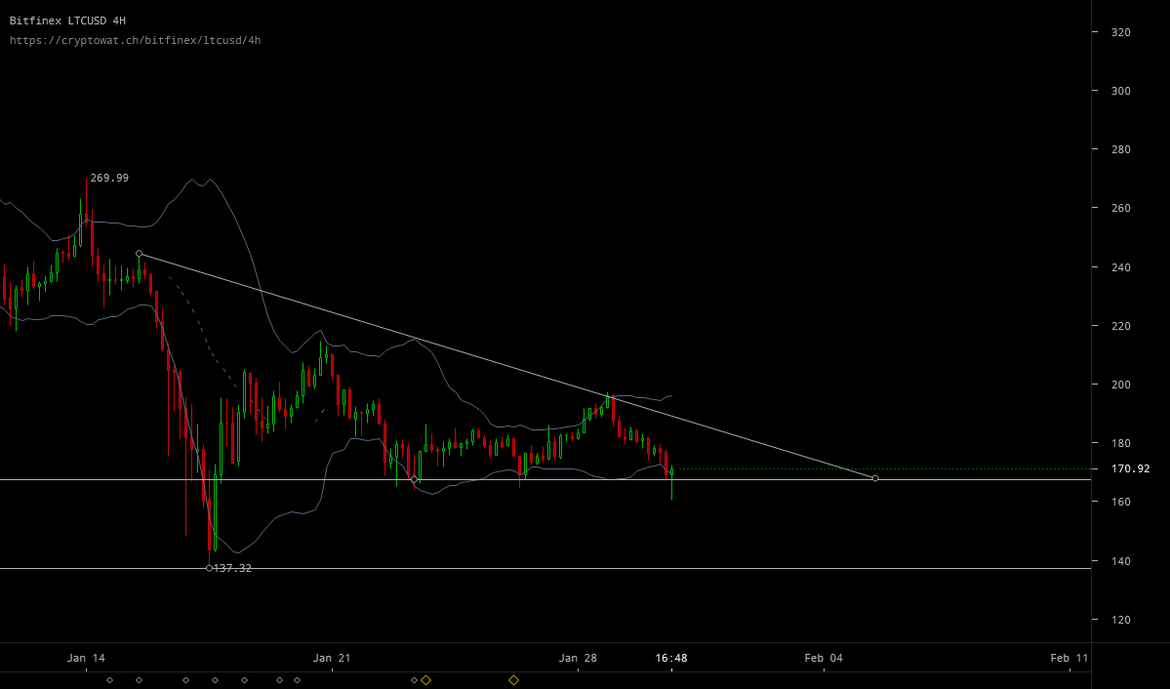Screen dimensions: 1170x689
Task: Click the green dotted current-price line
Action: click(x=883, y=468)
